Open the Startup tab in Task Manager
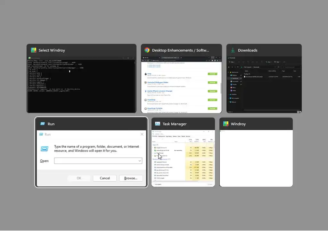The image size is (328, 246). point(175,136)
